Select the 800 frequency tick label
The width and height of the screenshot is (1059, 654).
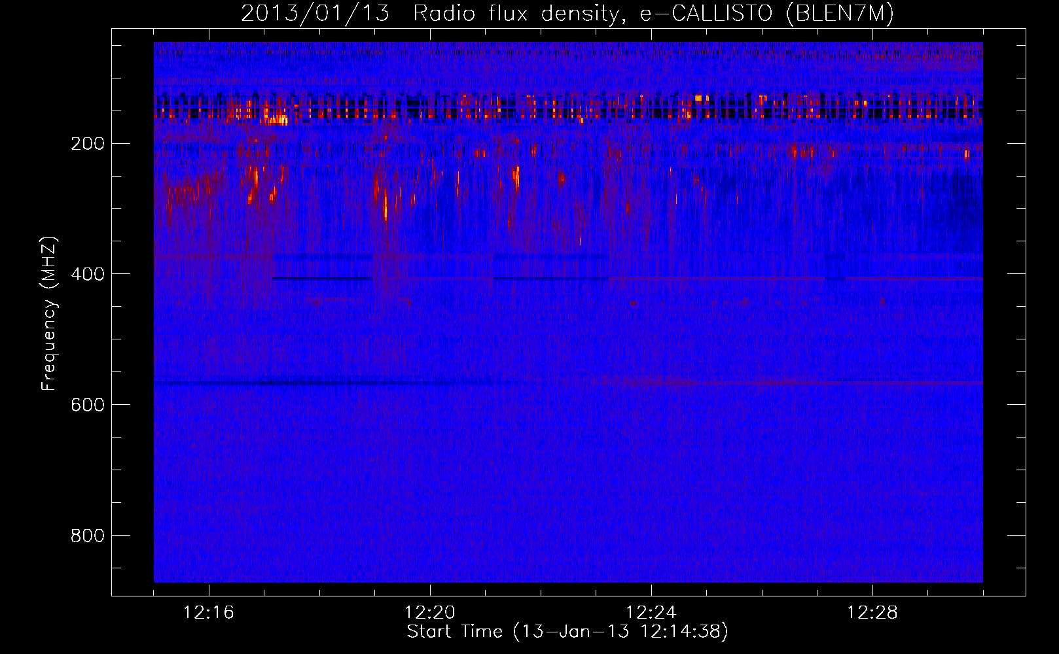pos(88,536)
